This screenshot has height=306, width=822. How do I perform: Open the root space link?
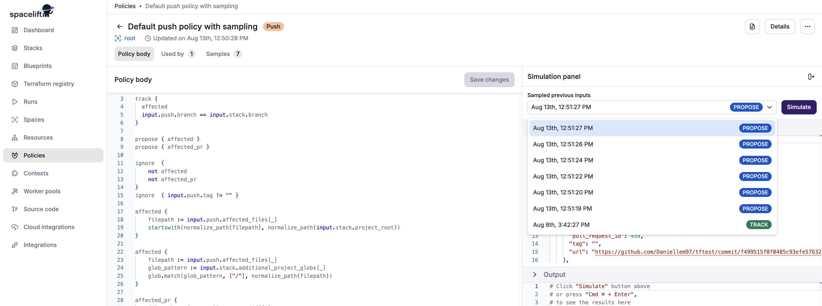[x=130, y=38]
